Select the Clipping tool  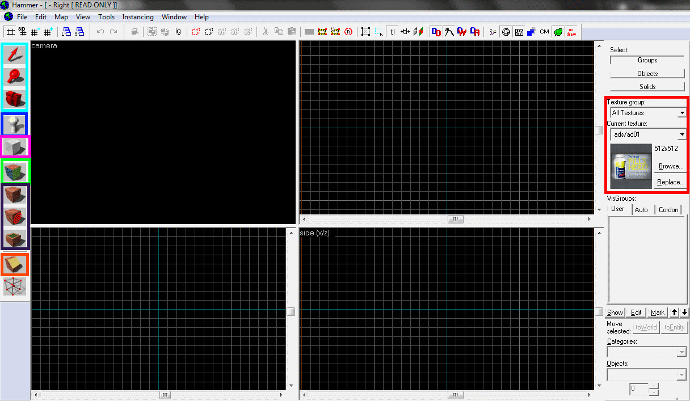point(15,264)
